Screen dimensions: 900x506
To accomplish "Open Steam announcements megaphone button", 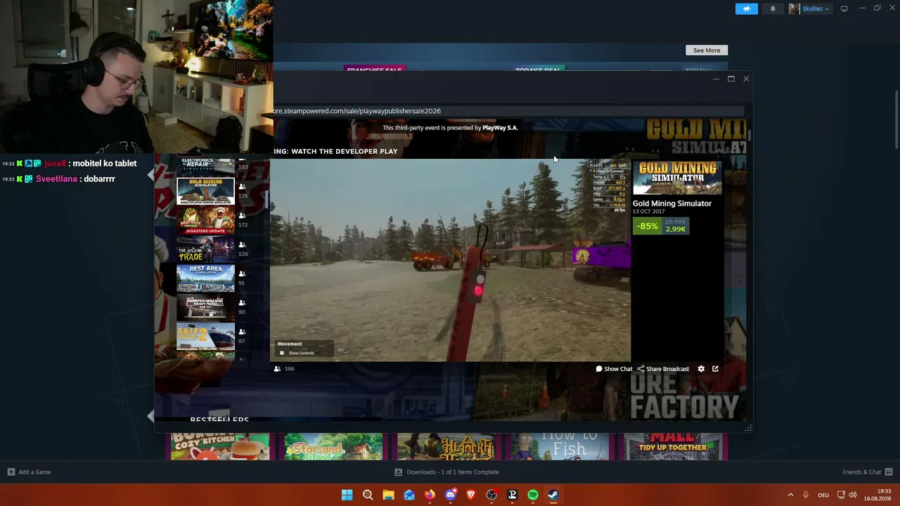I will pyautogui.click(x=747, y=8).
